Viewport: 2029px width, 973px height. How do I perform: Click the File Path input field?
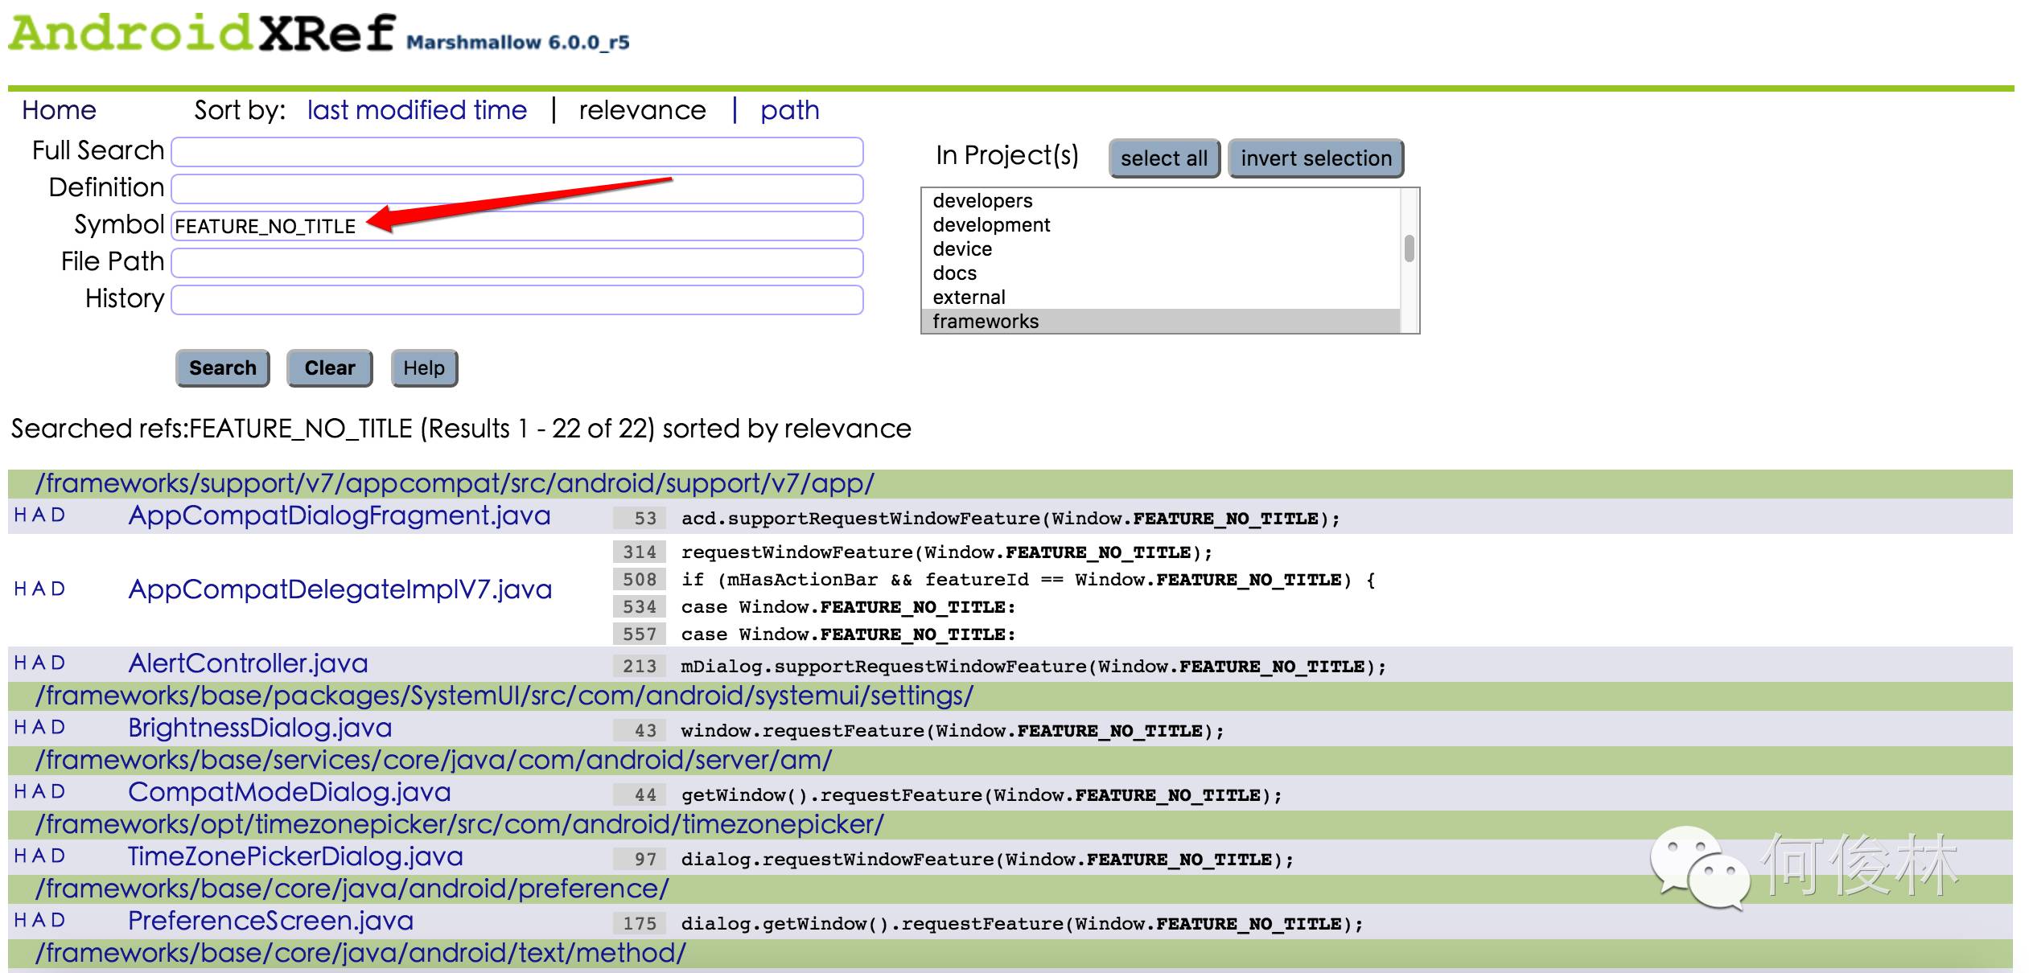pos(517,263)
